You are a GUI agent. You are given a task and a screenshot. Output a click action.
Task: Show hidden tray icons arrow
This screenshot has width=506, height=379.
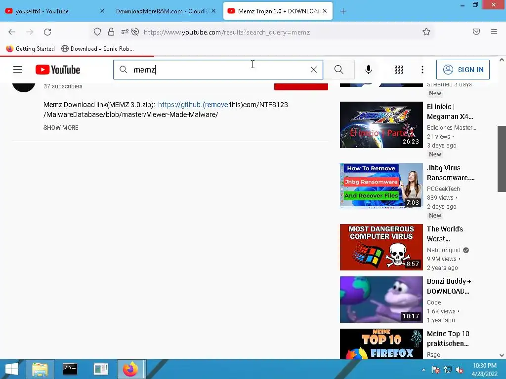click(x=423, y=370)
